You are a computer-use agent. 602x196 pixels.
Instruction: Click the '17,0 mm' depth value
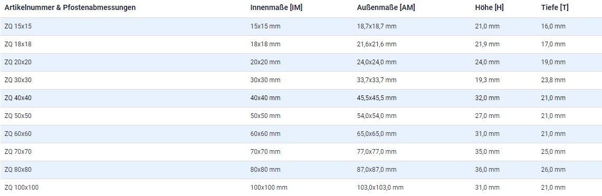click(553, 44)
